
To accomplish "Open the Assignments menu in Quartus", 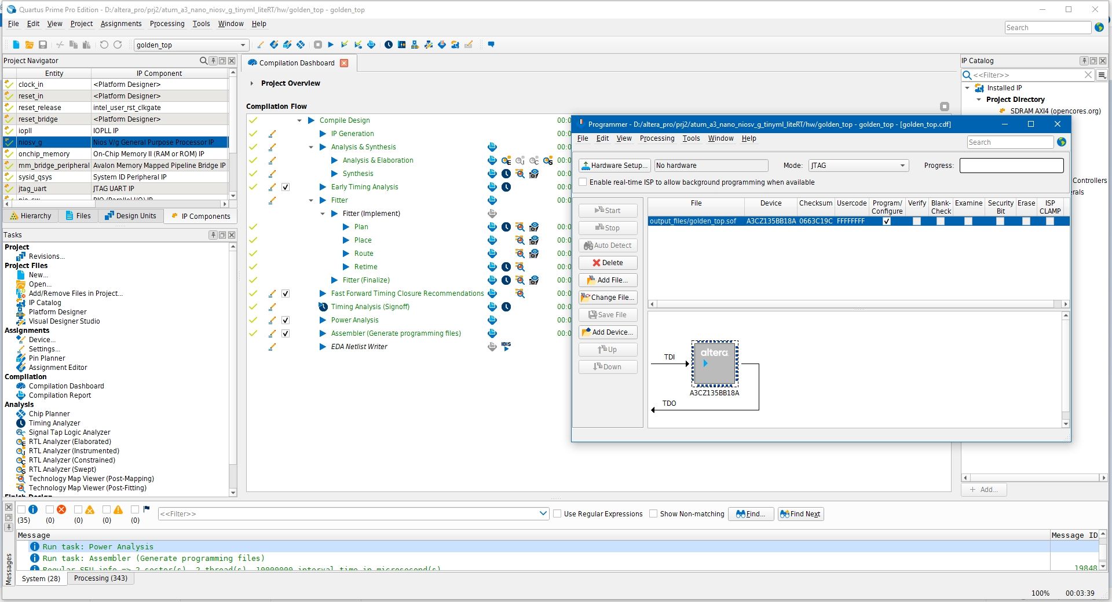I will pyautogui.click(x=121, y=24).
